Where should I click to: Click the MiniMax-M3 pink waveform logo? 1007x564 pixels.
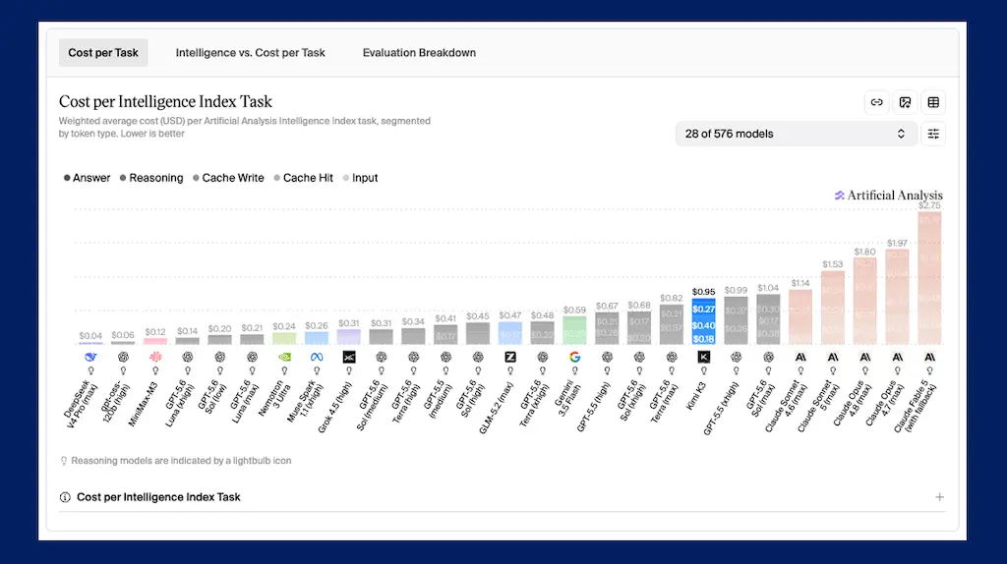click(155, 357)
